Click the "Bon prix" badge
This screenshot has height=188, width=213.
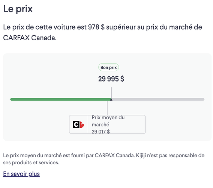click(x=108, y=67)
